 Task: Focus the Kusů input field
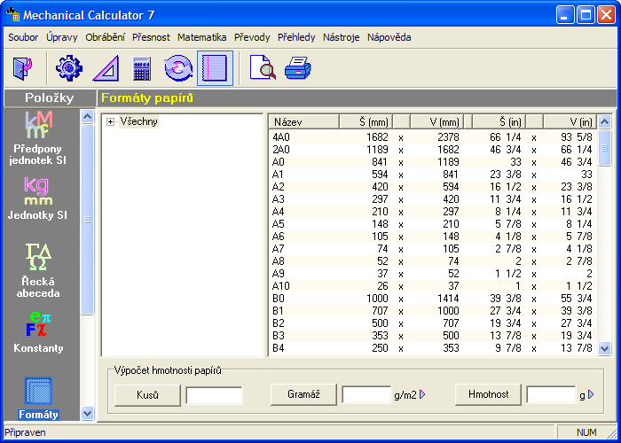coord(215,395)
